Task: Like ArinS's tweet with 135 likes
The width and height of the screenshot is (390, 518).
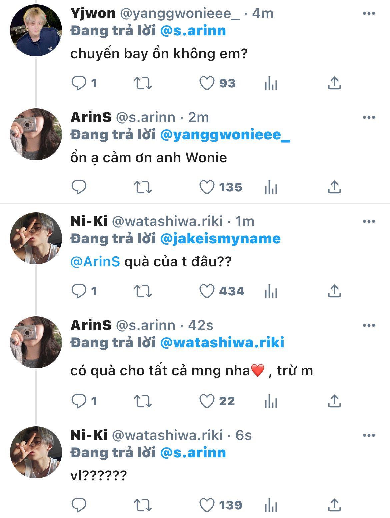Action: click(207, 187)
